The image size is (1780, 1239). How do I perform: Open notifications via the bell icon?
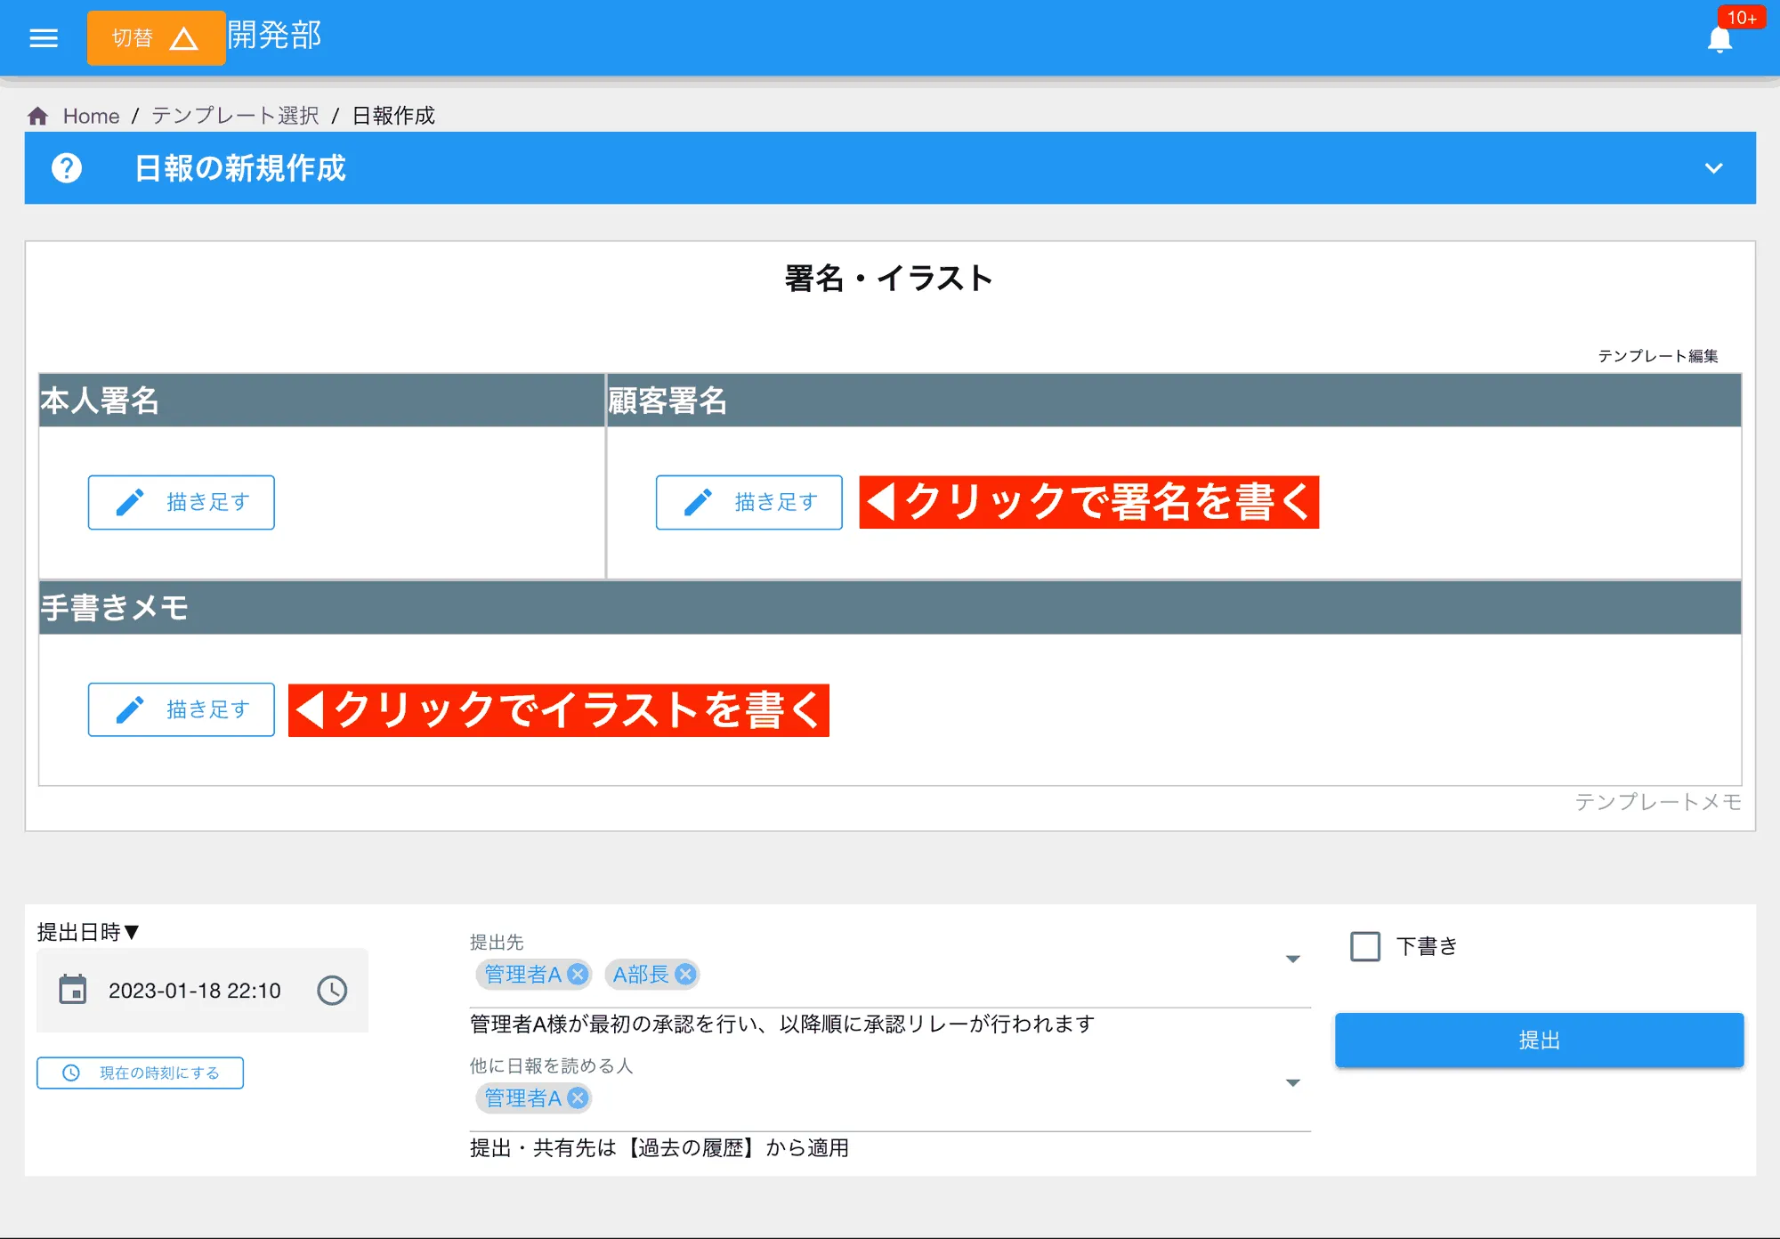[1719, 39]
